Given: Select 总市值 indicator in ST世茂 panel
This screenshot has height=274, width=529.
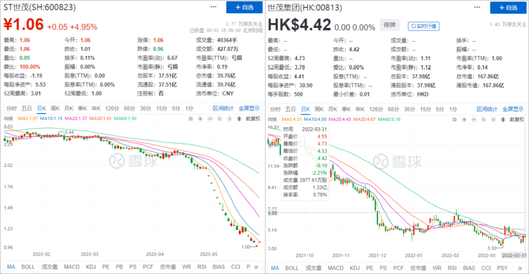Looking at the screenshot, I should (167, 267).
